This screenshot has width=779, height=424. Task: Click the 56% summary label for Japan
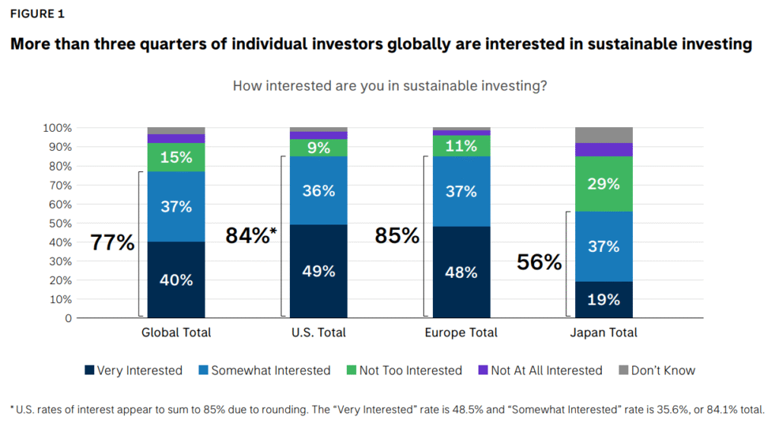(539, 263)
